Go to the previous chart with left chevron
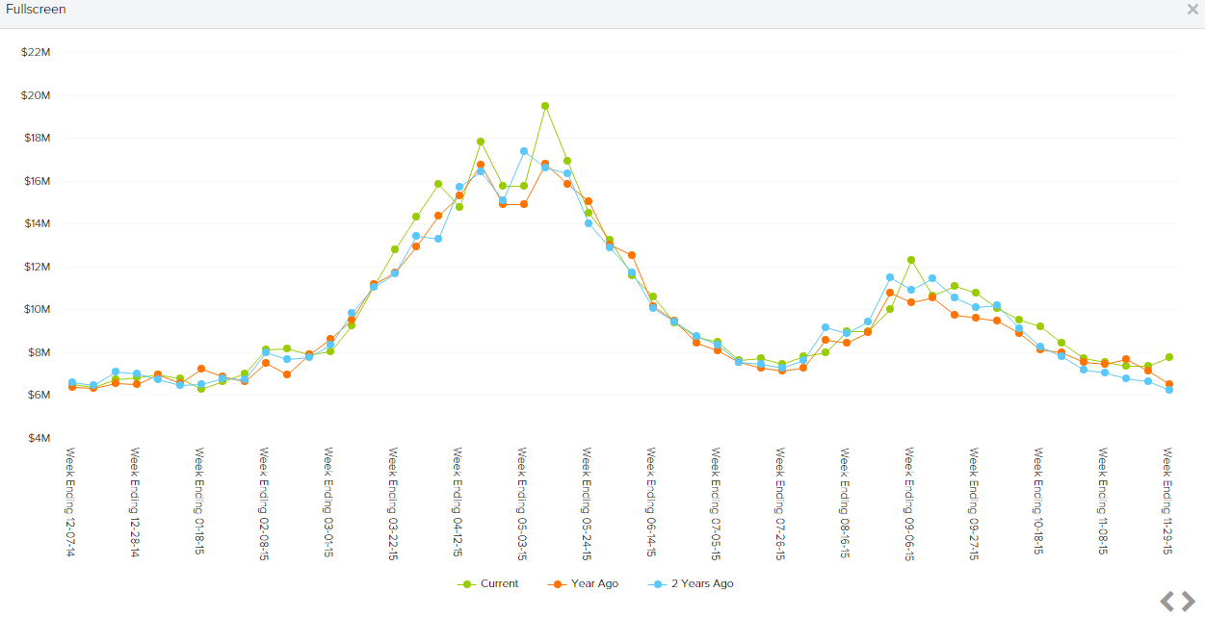This screenshot has width=1205, height=618. click(1166, 602)
